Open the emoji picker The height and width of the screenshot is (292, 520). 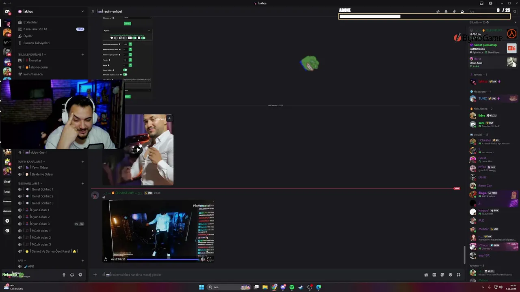tap(451, 275)
